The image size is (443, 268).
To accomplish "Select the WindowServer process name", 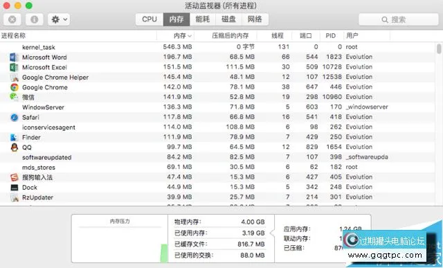I will coord(43,107).
